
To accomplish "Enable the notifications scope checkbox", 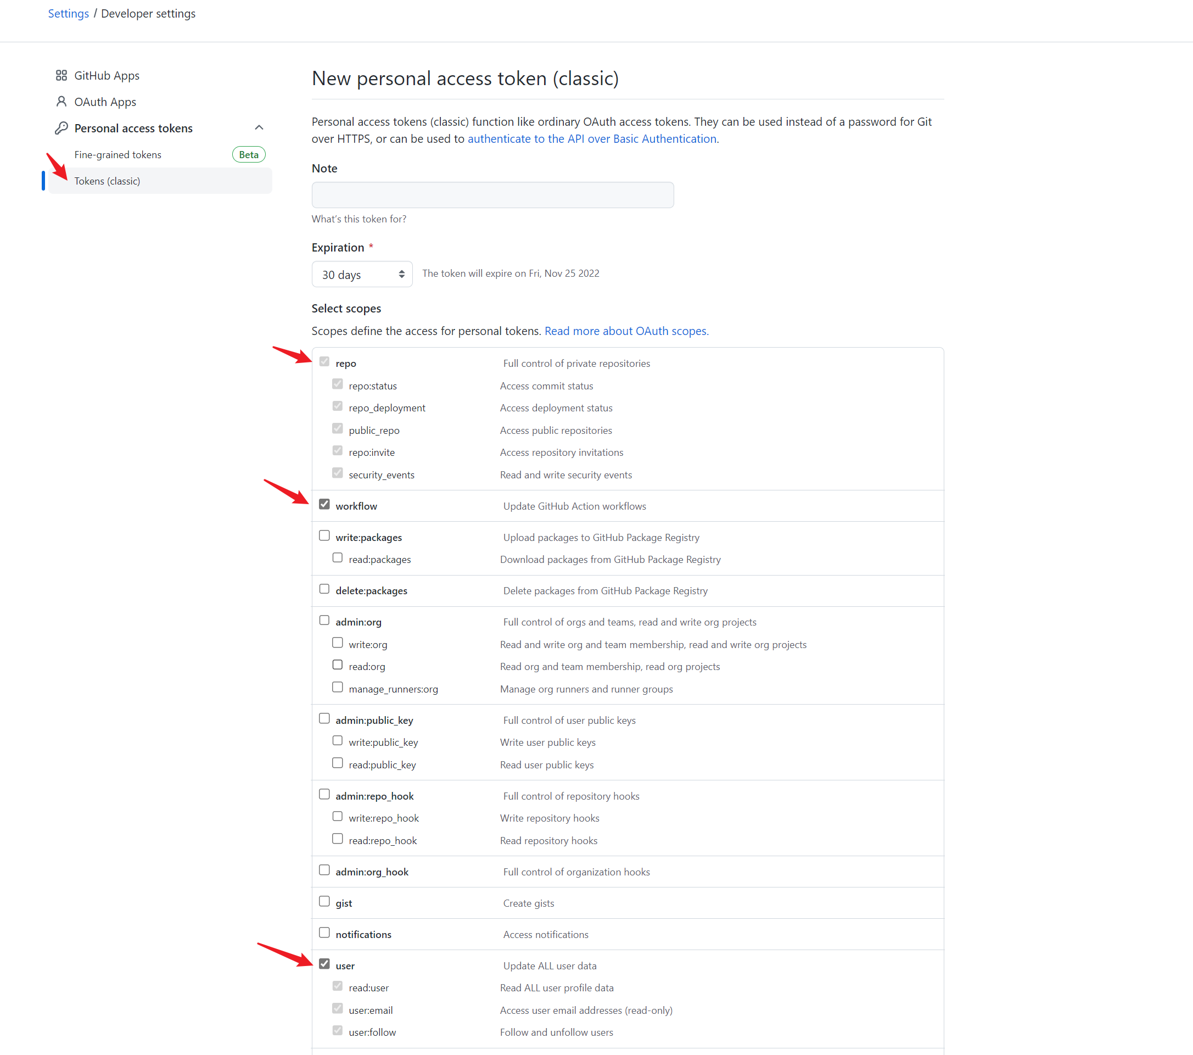I will [324, 933].
